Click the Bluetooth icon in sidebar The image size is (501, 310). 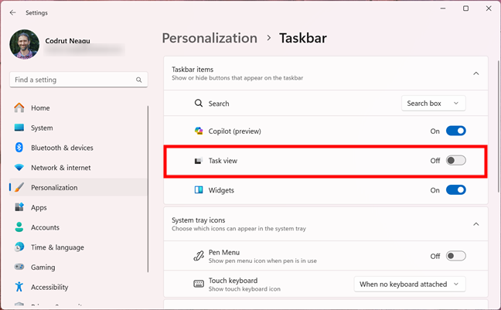(x=19, y=148)
